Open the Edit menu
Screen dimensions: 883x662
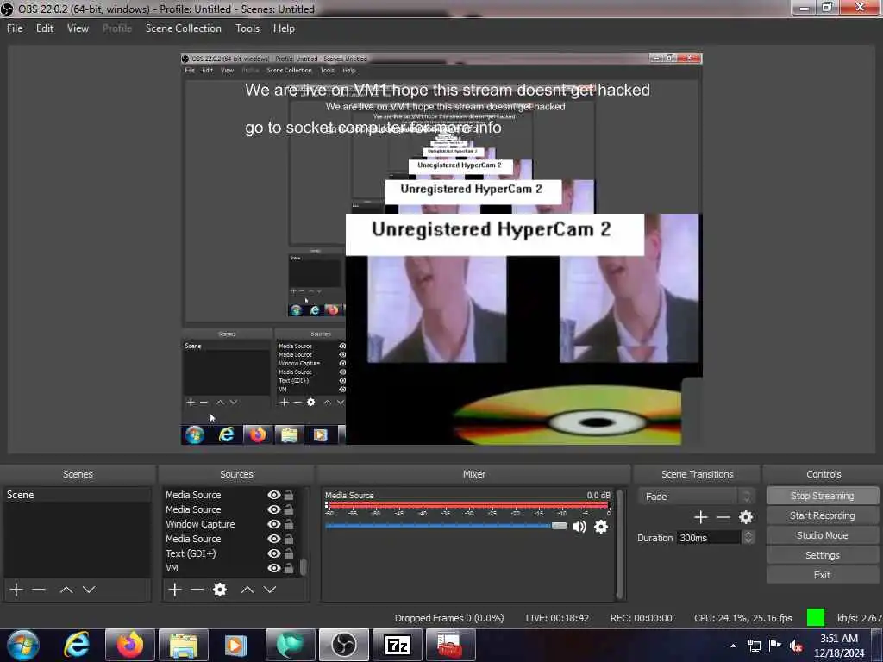[45, 28]
